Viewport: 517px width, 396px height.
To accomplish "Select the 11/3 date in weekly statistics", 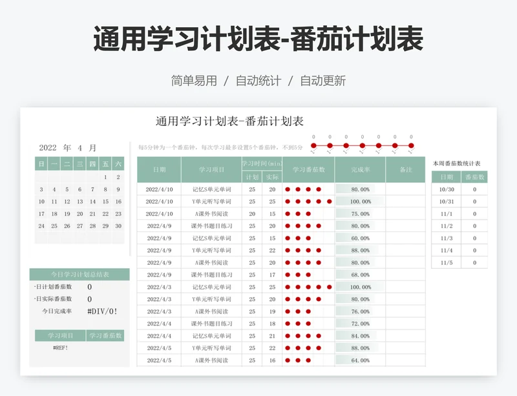I will pos(447,238).
